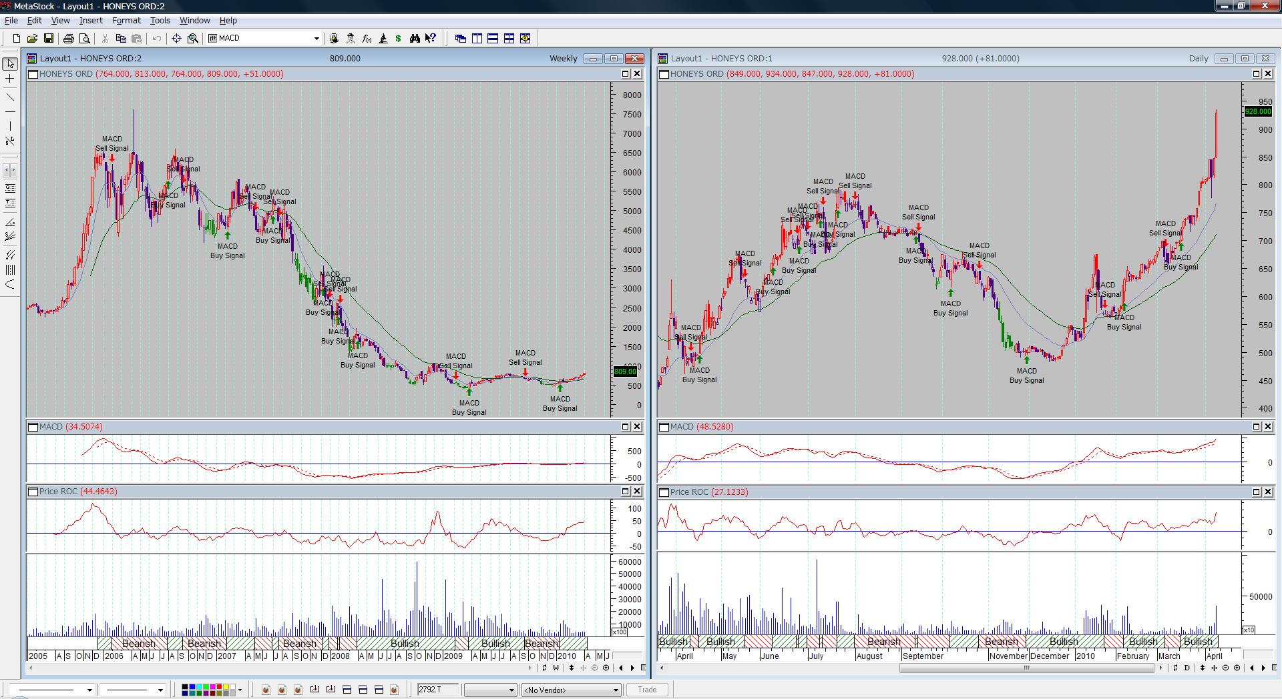Viewport: 1282px width, 699px height.
Task: Click the Save floppy disk icon
Action: 49,39
